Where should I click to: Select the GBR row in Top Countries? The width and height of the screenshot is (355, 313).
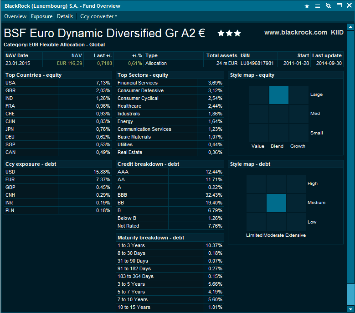point(58,90)
